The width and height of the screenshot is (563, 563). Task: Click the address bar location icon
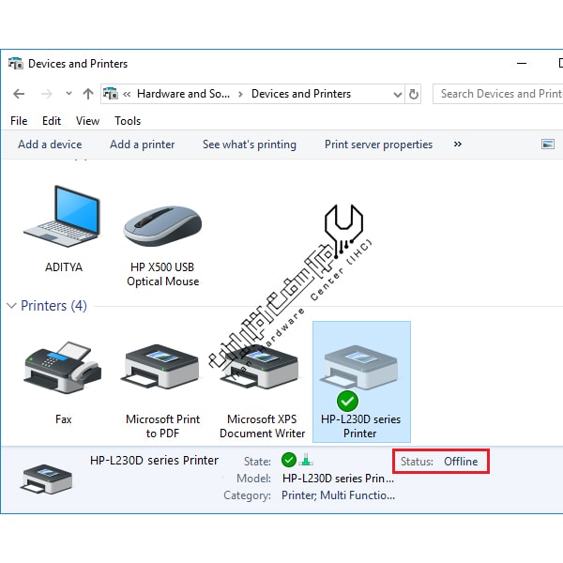point(110,94)
